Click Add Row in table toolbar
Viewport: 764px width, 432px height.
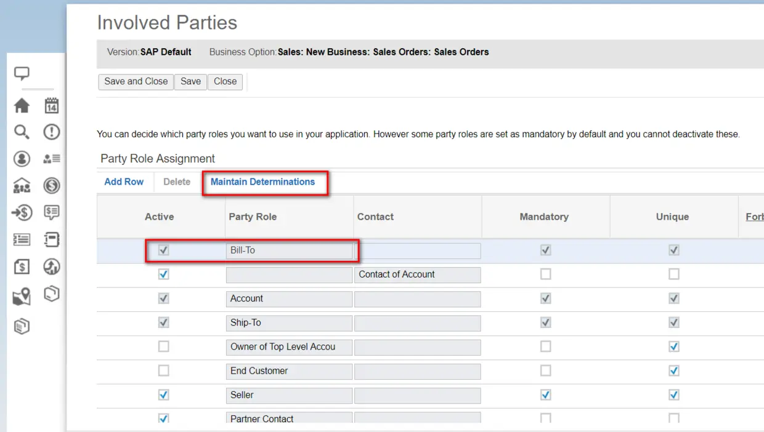click(124, 182)
